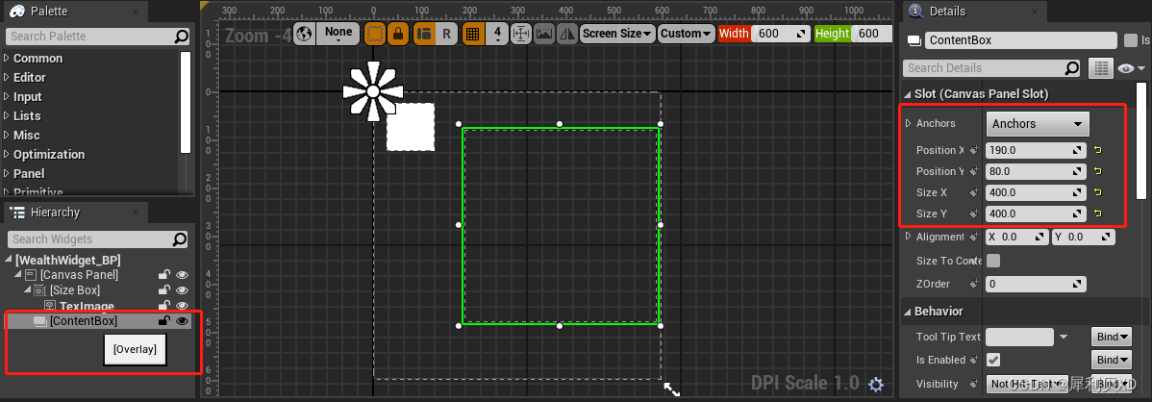Hide the ContentBox with eye icon
The image size is (1152, 402).
182,321
